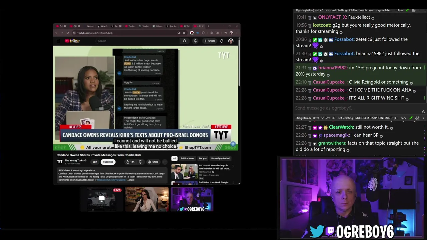Click the YouTube search input field

138,41
